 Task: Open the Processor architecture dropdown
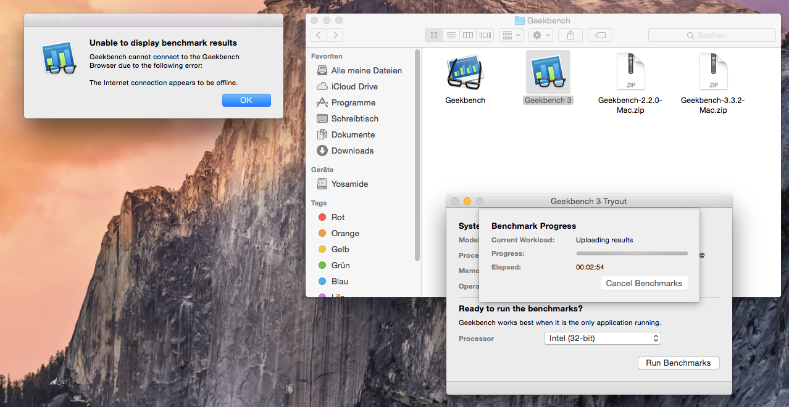tap(603, 338)
